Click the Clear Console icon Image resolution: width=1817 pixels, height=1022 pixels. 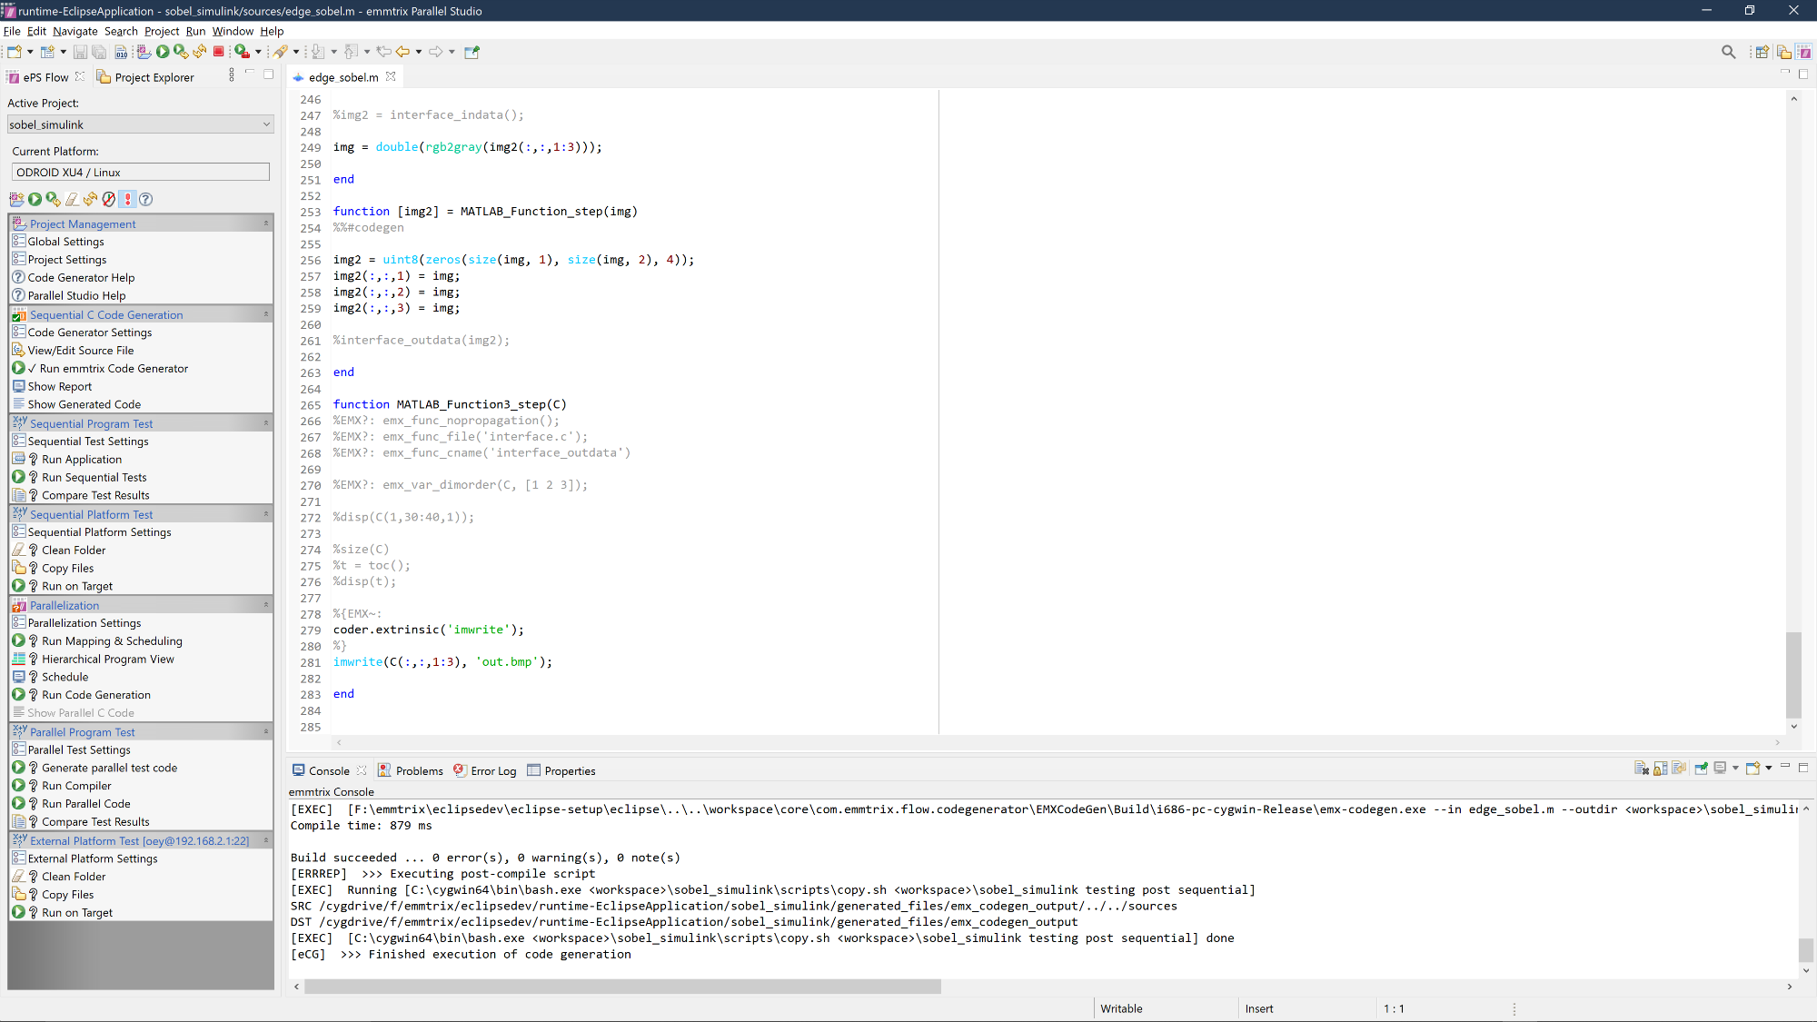click(x=1642, y=769)
